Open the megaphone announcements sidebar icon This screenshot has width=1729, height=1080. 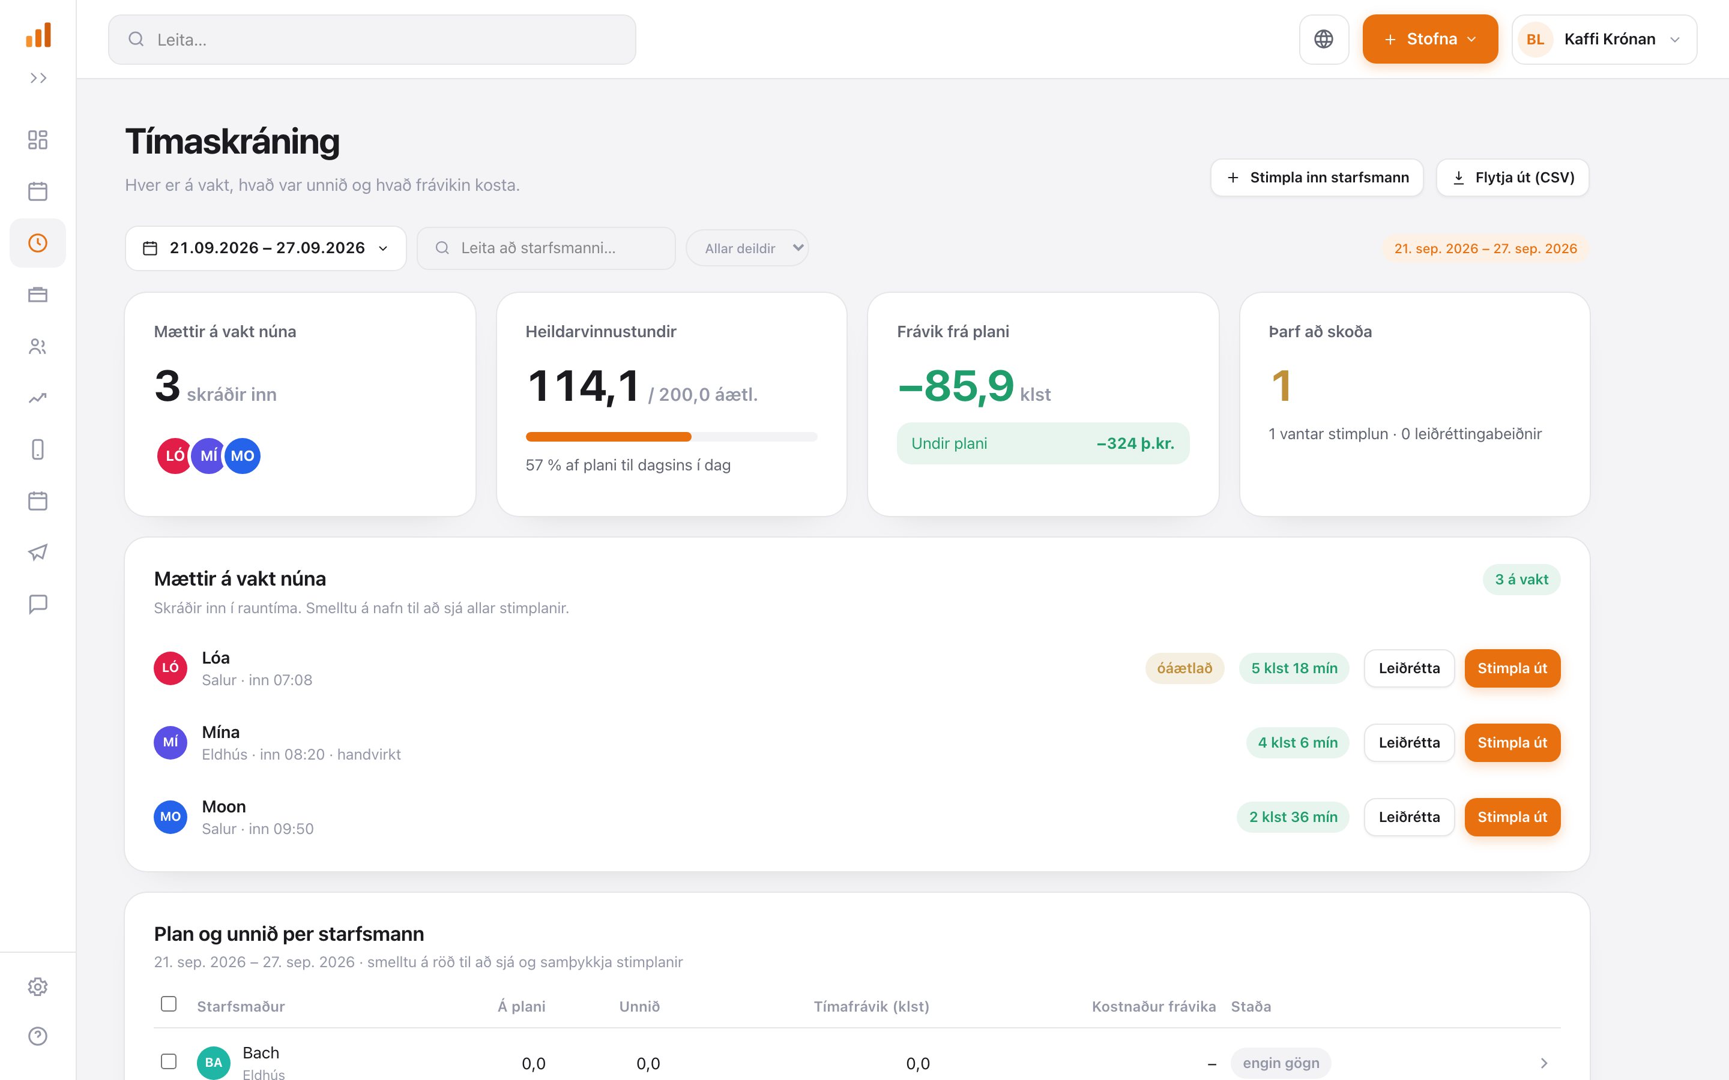pos(38,552)
